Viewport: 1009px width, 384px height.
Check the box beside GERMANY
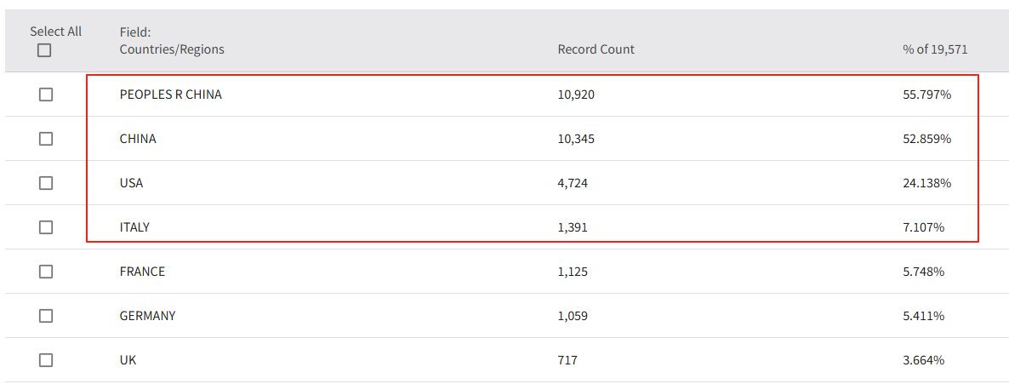tap(46, 316)
